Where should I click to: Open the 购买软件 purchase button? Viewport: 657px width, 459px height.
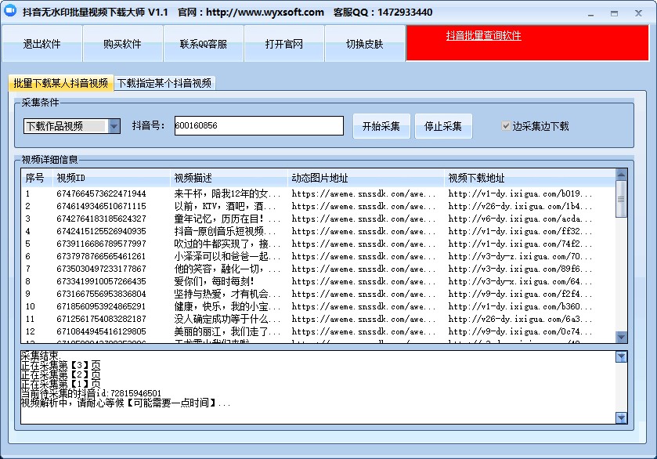122,44
